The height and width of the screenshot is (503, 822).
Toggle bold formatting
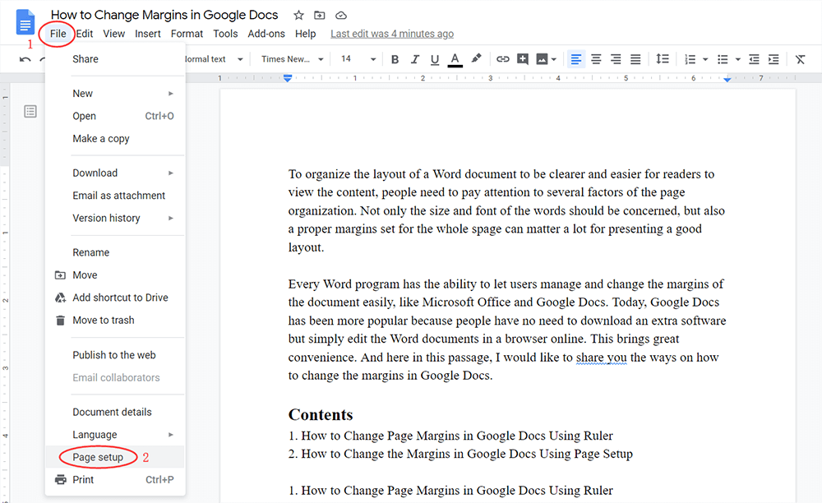click(x=395, y=59)
